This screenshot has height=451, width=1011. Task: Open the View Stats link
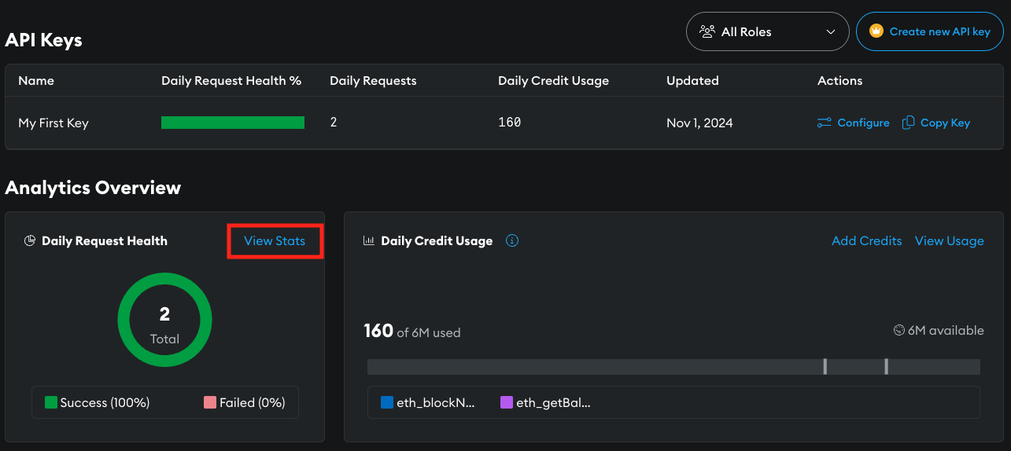coord(275,240)
